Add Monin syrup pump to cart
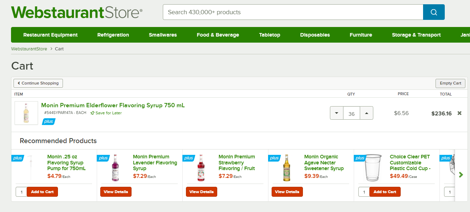 click(x=42, y=192)
